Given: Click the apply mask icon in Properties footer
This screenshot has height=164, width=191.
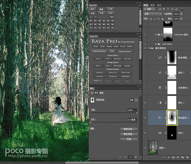Looking at the screenshot, I should 125,157.
